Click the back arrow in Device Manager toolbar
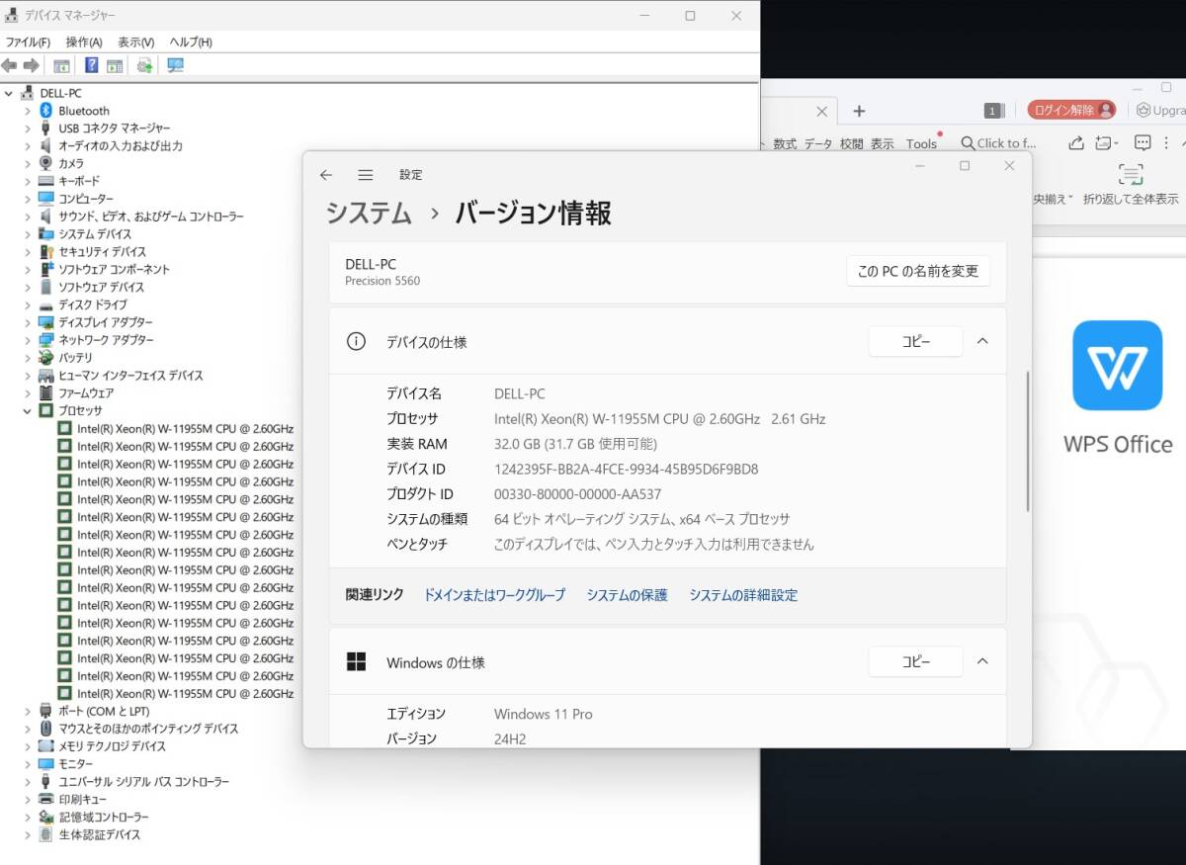Image resolution: width=1186 pixels, height=865 pixels. [10, 65]
